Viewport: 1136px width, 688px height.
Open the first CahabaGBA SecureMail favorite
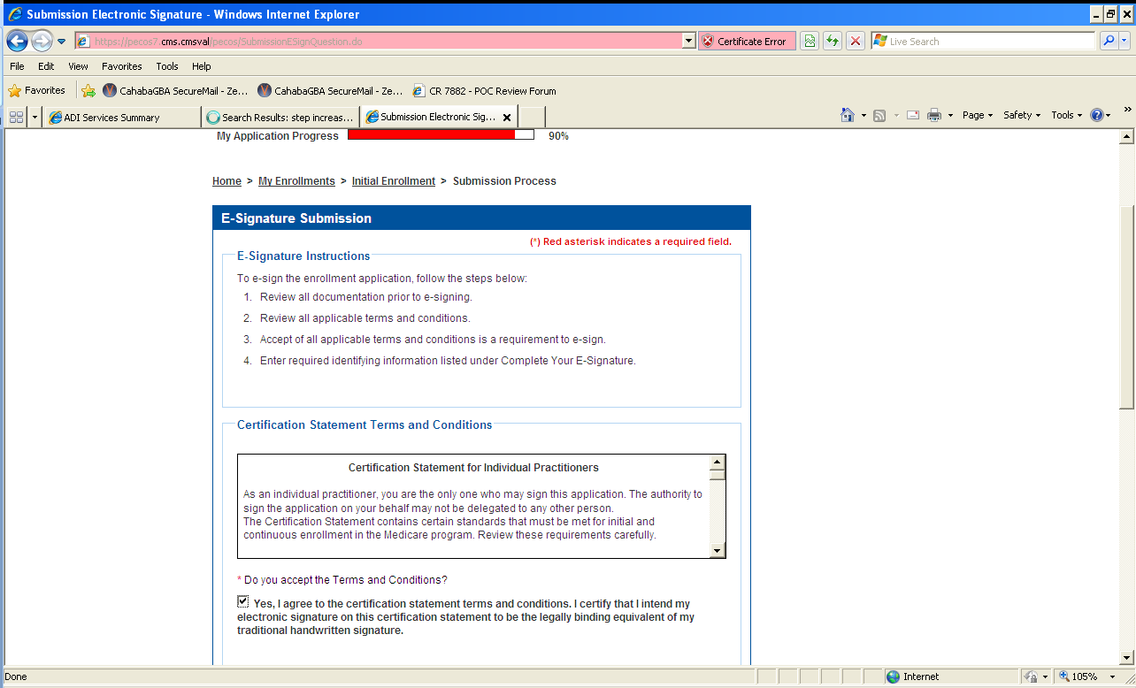pyautogui.click(x=175, y=90)
